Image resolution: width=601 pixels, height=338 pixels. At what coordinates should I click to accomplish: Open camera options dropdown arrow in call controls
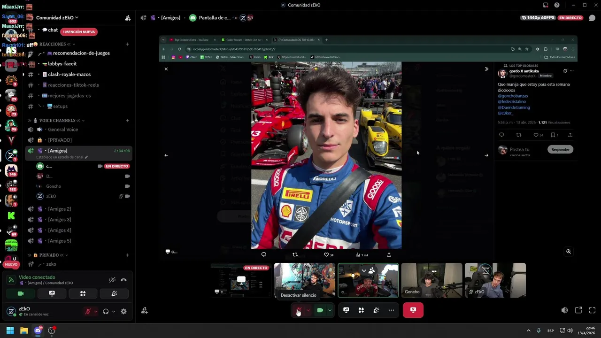click(x=330, y=310)
